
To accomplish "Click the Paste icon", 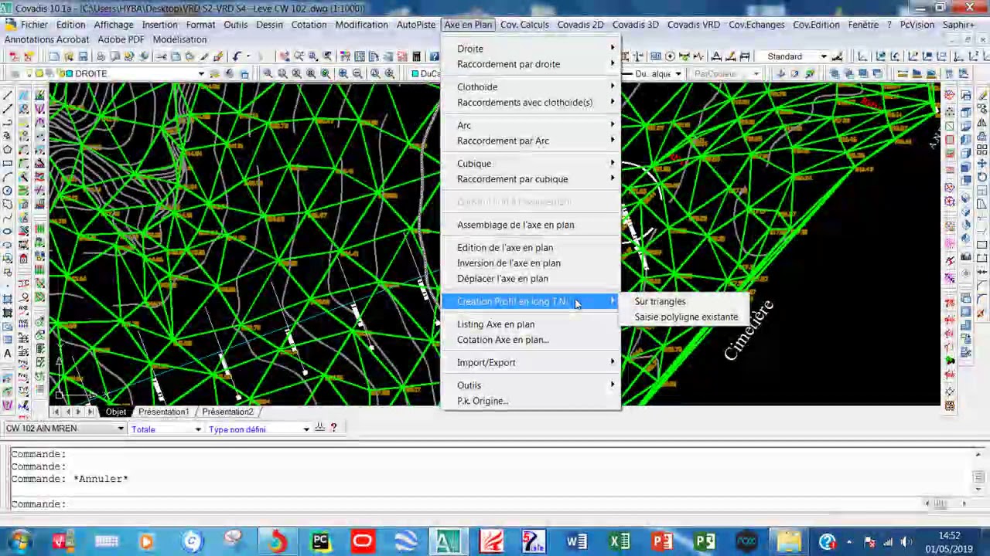I will 189,56.
